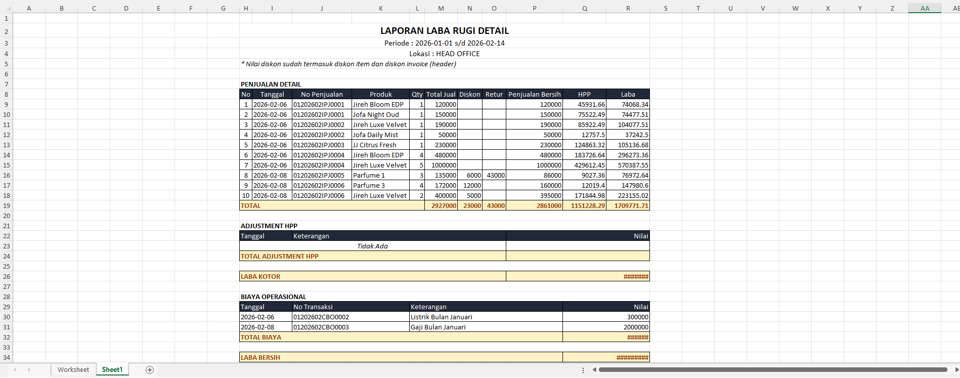The width and height of the screenshot is (960, 378).
Task: Click the Jofa Night Oud product cell
Action: pos(381,114)
